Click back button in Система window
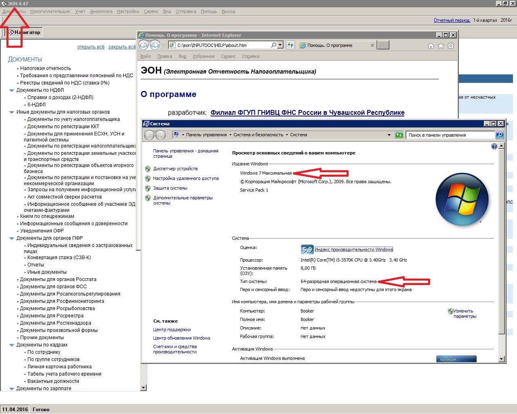517x414 pixels. 149,135
